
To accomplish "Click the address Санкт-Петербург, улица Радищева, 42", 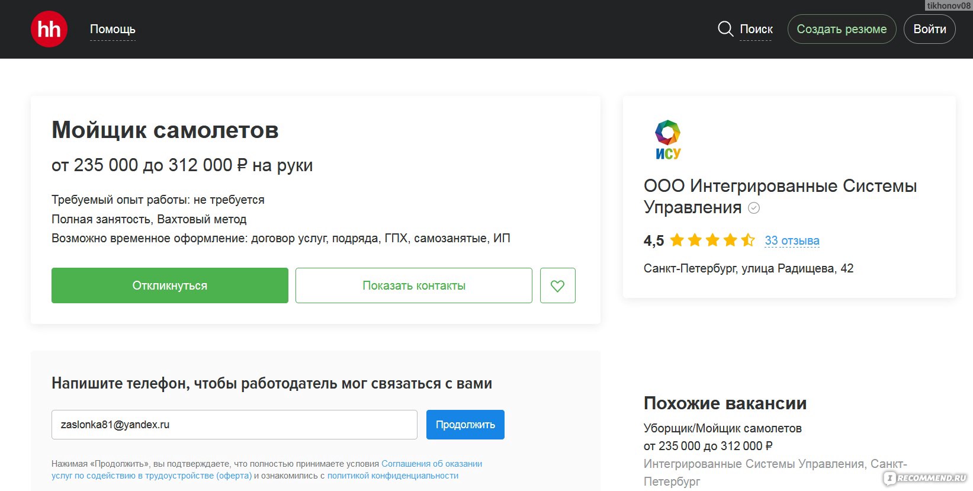I will tap(749, 268).
